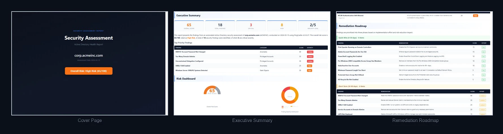Click the 65 Overall Score stat card
The width and height of the screenshot is (503, 134).
[189, 26]
